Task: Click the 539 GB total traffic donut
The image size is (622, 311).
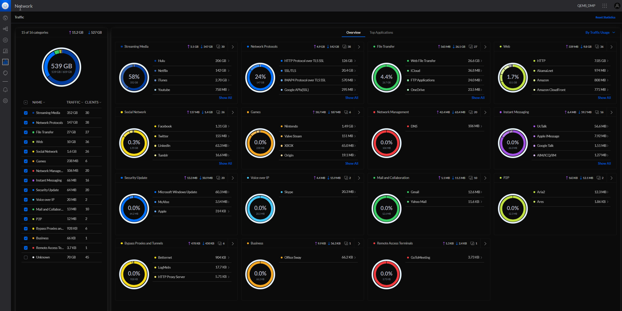Action: [62, 67]
